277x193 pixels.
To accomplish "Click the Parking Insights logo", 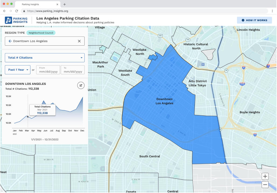I will (x=16, y=20).
